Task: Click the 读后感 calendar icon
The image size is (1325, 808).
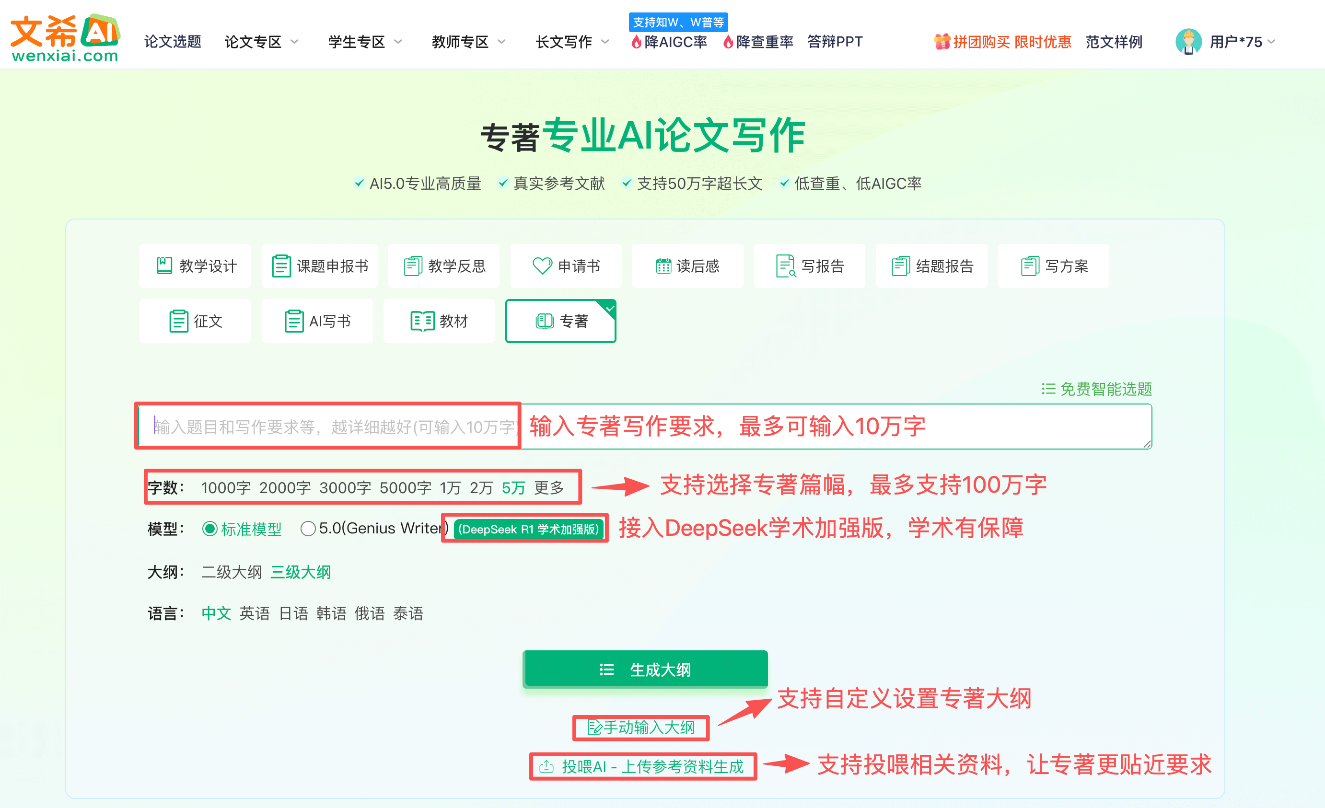Action: point(663,265)
